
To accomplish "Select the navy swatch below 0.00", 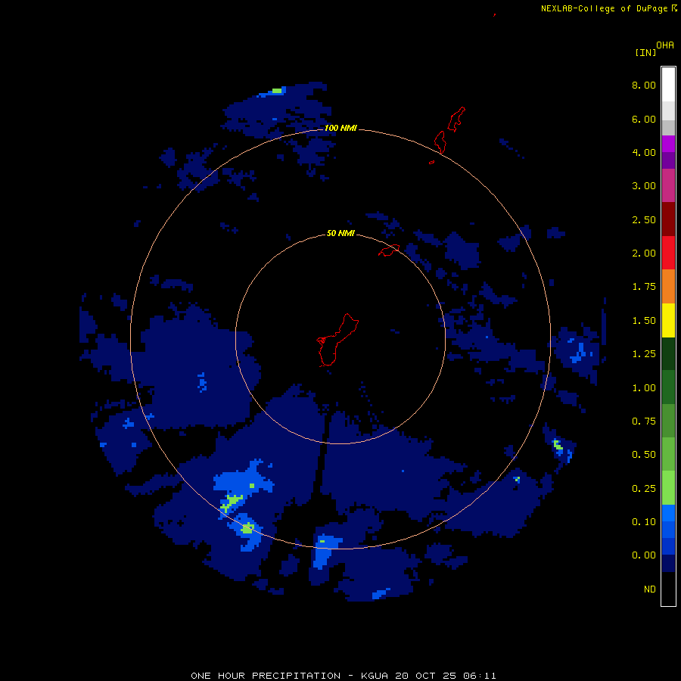I will coord(668,563).
